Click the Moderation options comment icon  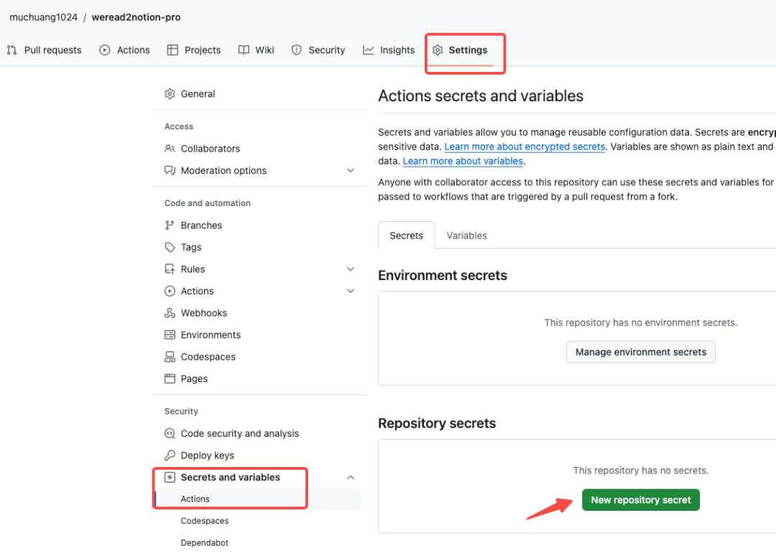tap(170, 171)
